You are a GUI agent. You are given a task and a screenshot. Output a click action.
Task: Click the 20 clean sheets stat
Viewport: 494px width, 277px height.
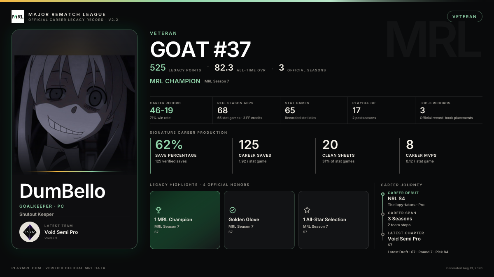pyautogui.click(x=330, y=144)
